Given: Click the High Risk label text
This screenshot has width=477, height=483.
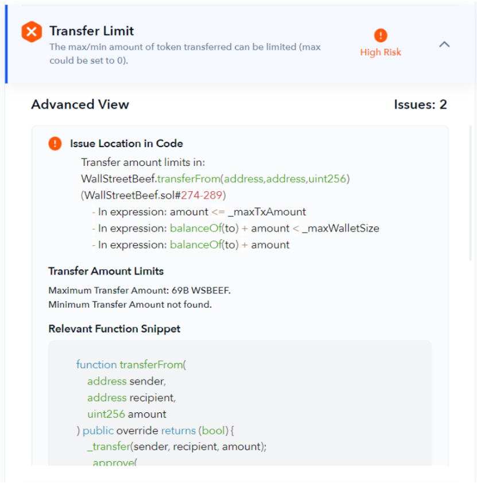Looking at the screenshot, I should tap(381, 52).
